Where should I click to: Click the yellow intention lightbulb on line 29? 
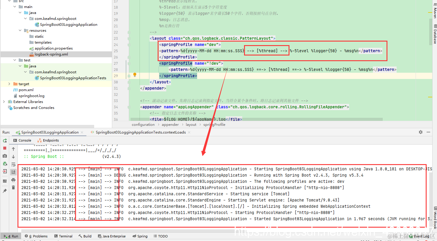134,75
